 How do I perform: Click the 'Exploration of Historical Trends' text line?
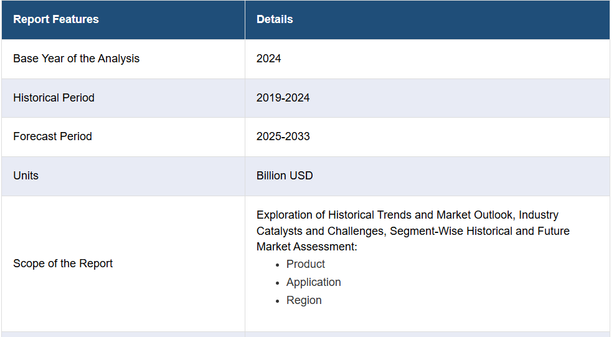407,215
